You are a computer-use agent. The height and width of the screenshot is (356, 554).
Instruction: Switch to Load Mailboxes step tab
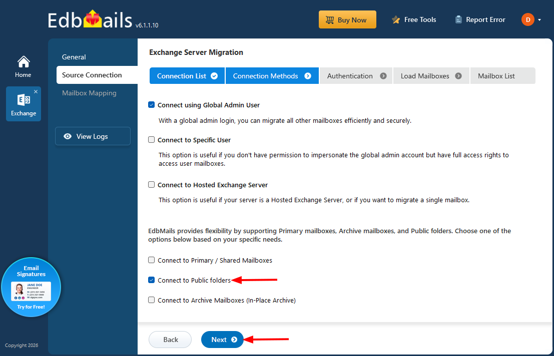tap(431, 76)
